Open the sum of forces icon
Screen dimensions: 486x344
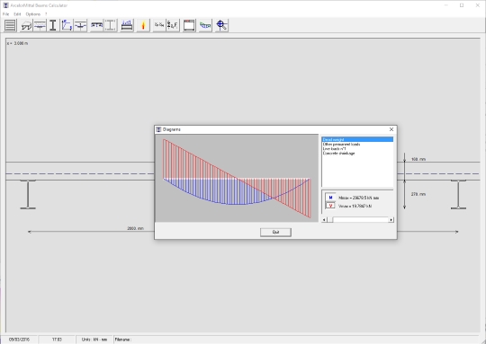[173, 25]
